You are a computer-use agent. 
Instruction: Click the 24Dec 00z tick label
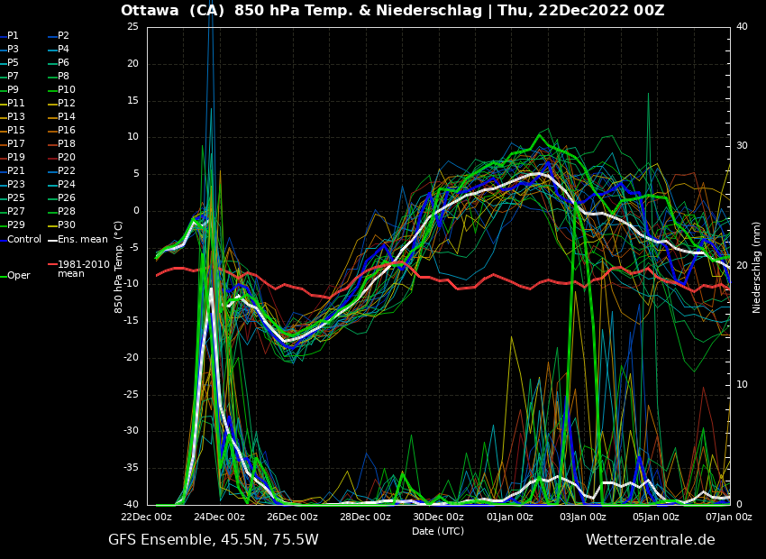tap(219, 518)
